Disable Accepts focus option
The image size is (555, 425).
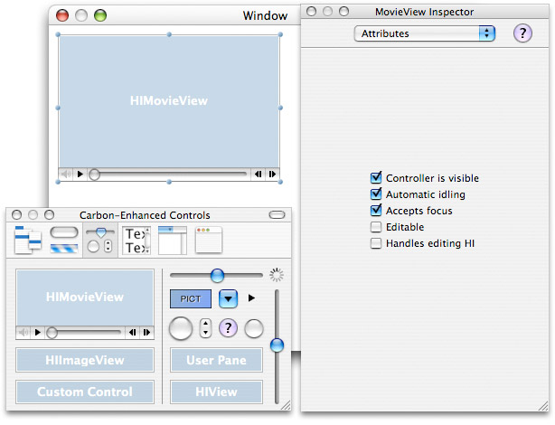[x=376, y=211]
